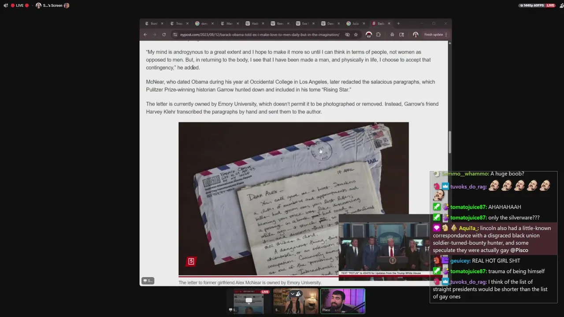
Task: Click the tracking protection eye icon
Action: 347,35
